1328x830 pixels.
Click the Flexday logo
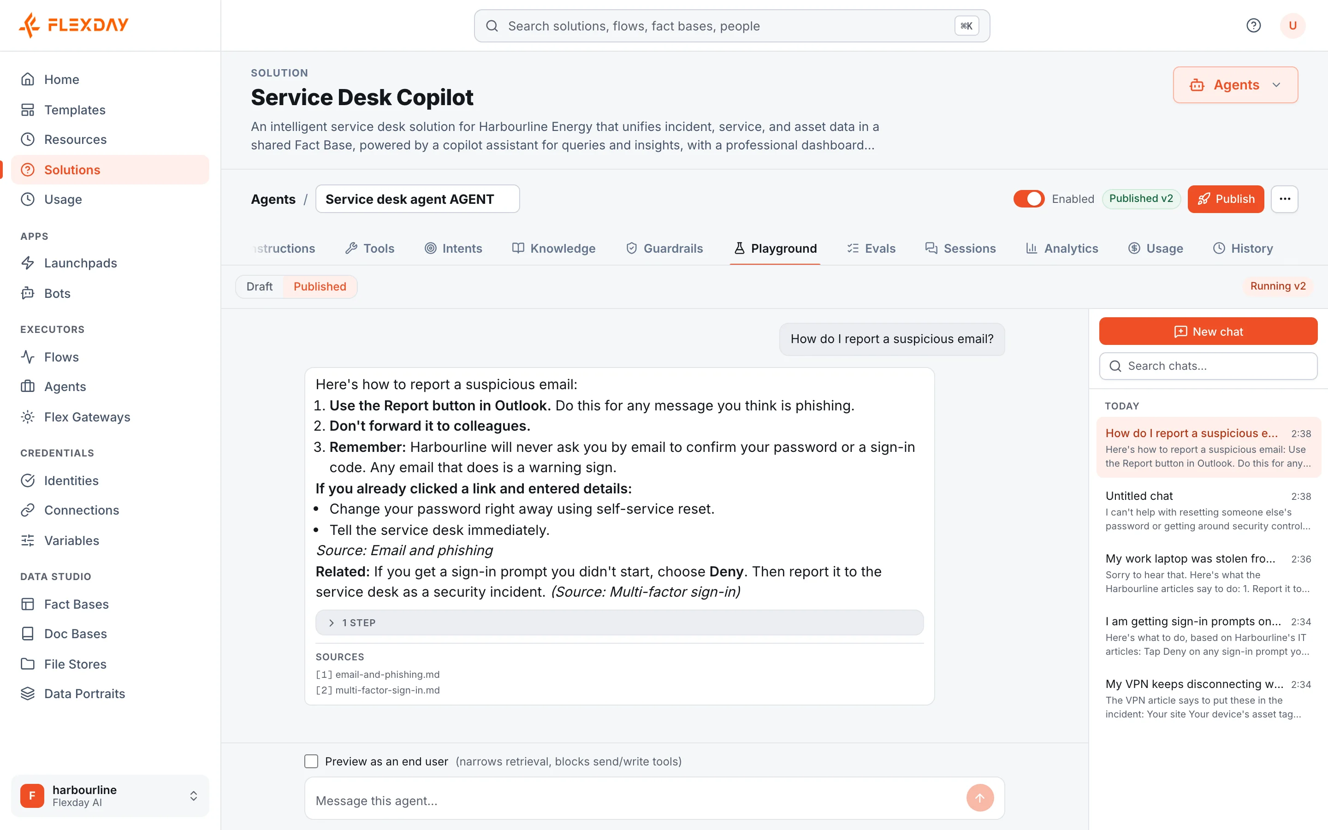[73, 25]
